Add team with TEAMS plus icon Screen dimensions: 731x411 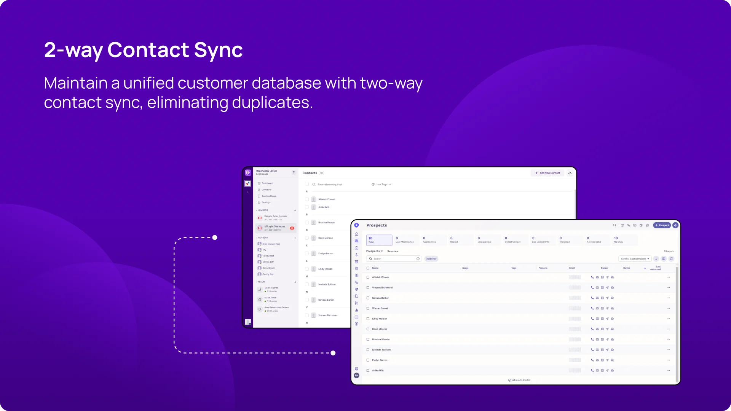point(295,282)
